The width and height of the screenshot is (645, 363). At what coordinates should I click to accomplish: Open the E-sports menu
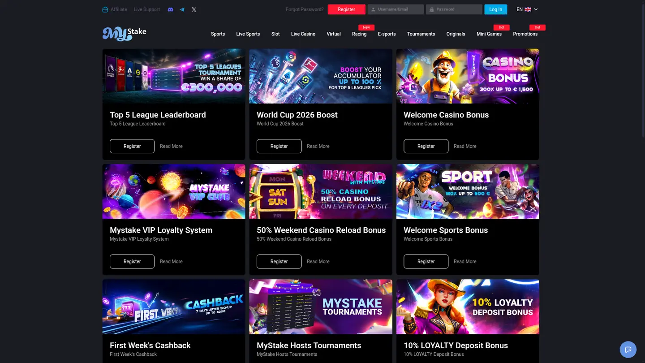pos(387,34)
